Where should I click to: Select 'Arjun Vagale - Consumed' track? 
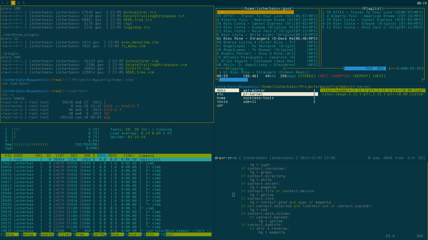click(x=267, y=61)
